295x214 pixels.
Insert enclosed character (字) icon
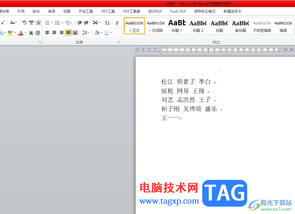(x=38, y=33)
